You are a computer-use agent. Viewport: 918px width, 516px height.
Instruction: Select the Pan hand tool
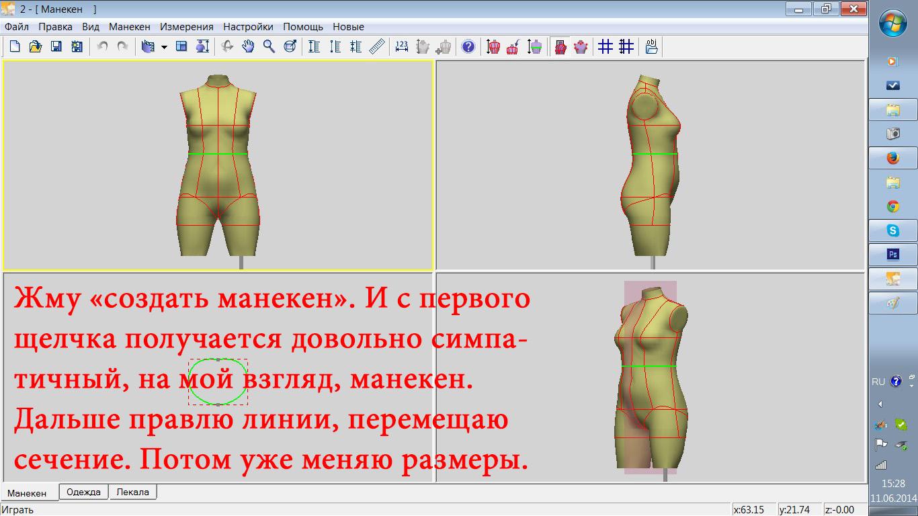click(x=248, y=46)
